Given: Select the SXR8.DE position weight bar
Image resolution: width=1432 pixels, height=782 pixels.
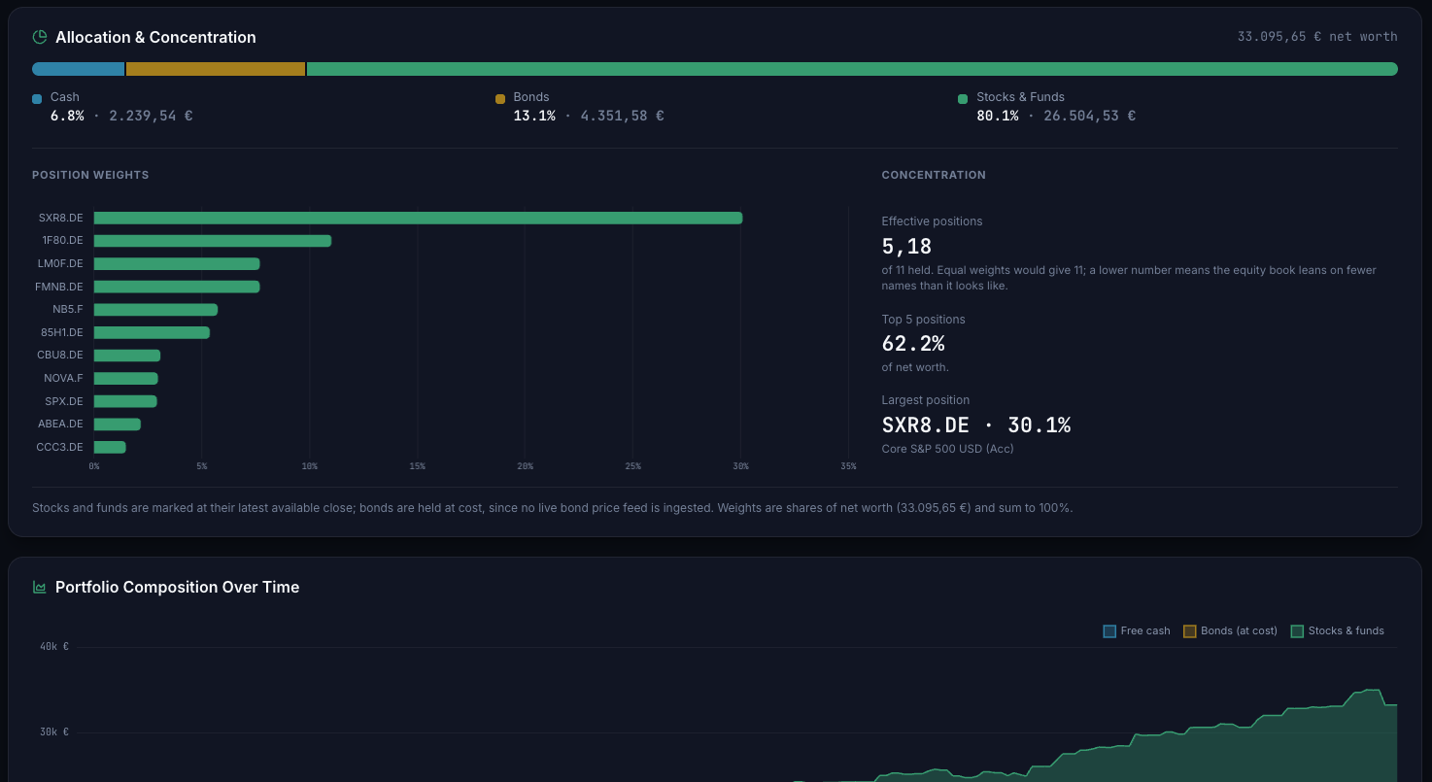Looking at the screenshot, I should tap(419, 218).
